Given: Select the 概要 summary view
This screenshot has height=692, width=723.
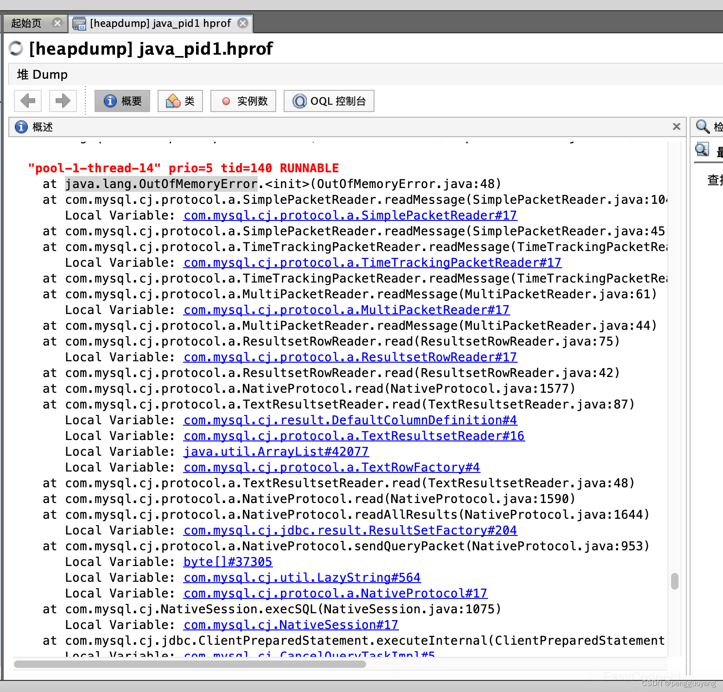Looking at the screenshot, I should [x=122, y=101].
